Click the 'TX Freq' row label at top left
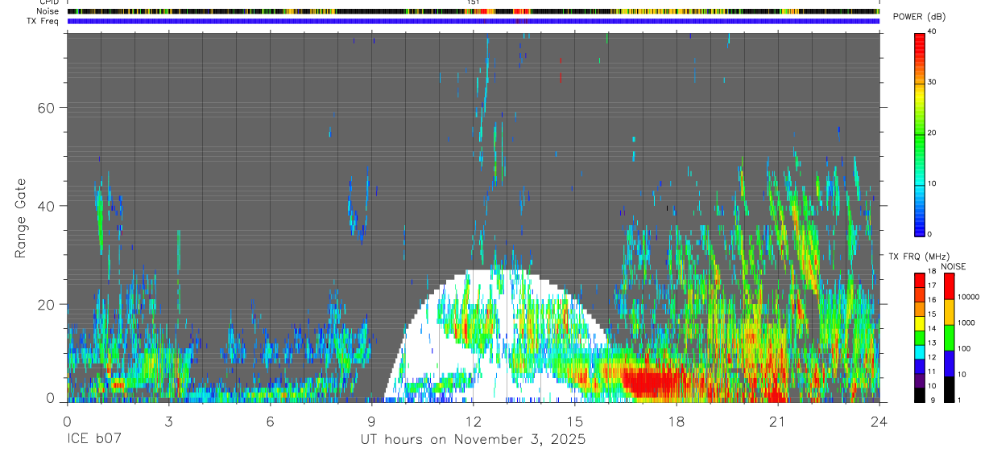 (x=43, y=21)
